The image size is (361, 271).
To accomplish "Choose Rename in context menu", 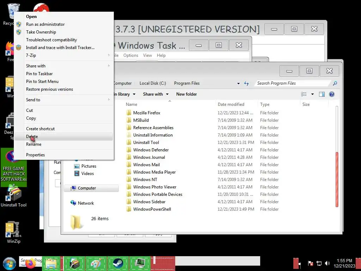I will (x=64, y=144).
